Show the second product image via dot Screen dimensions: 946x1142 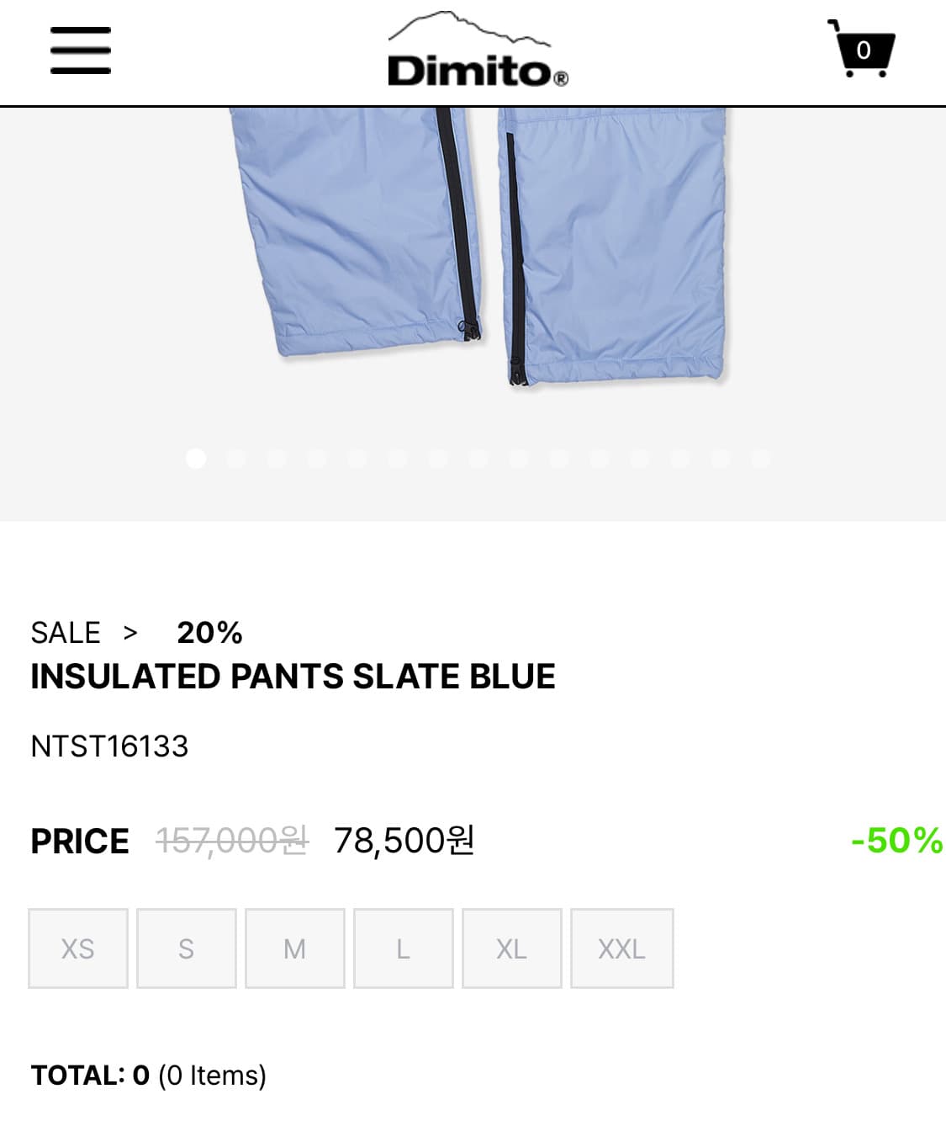[x=236, y=458]
